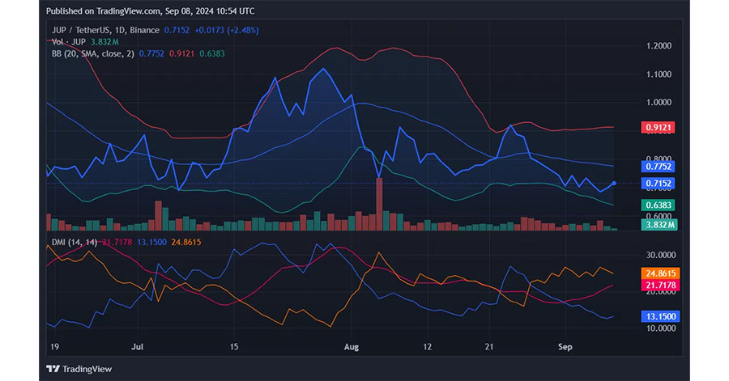Click the TradingView logo at bottom left
Screen dimensions: 729x381
79,369
